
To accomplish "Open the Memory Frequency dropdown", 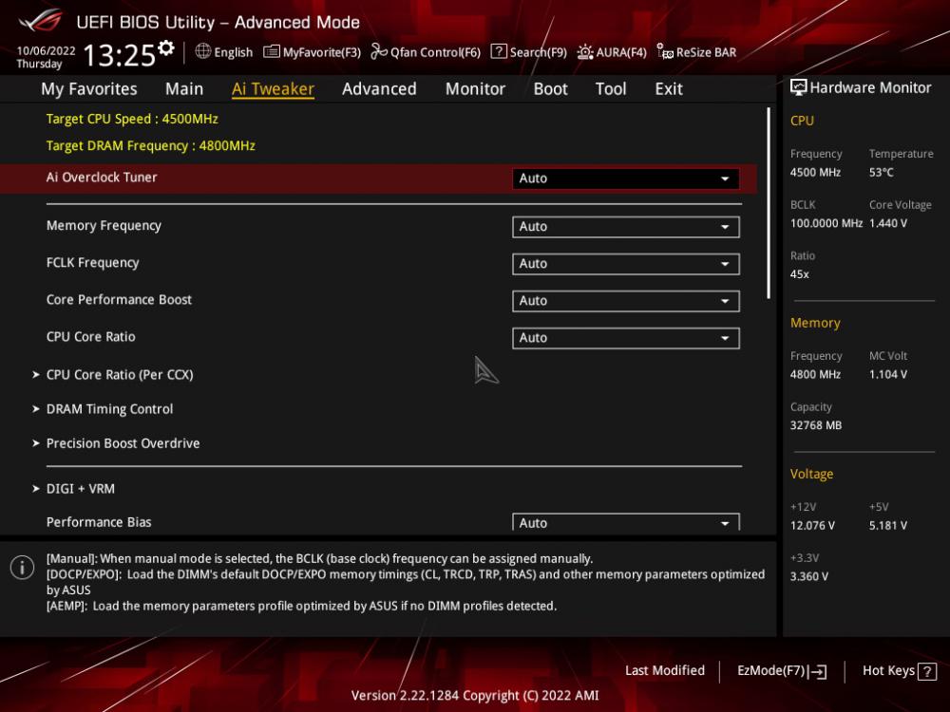I will (625, 227).
